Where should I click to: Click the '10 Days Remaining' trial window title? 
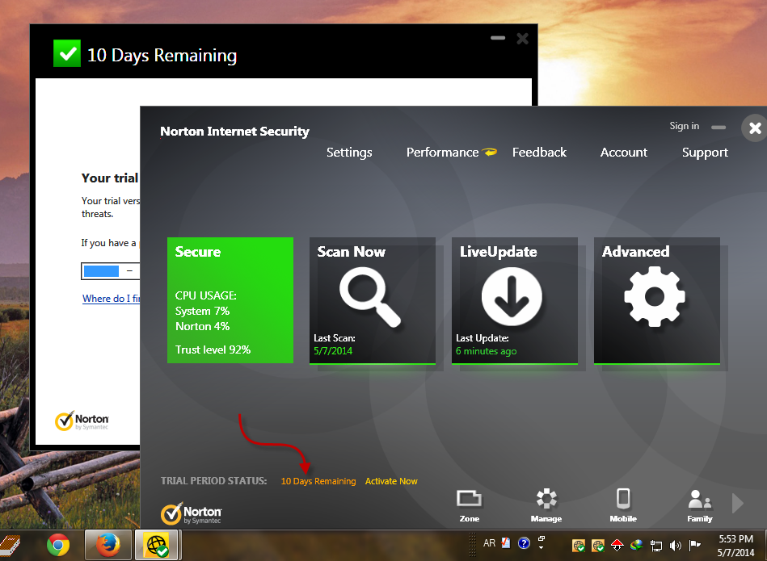pos(162,55)
